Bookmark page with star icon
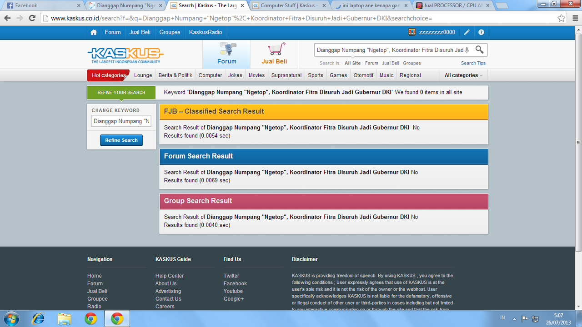Image resolution: width=582 pixels, height=327 pixels. 562,18
